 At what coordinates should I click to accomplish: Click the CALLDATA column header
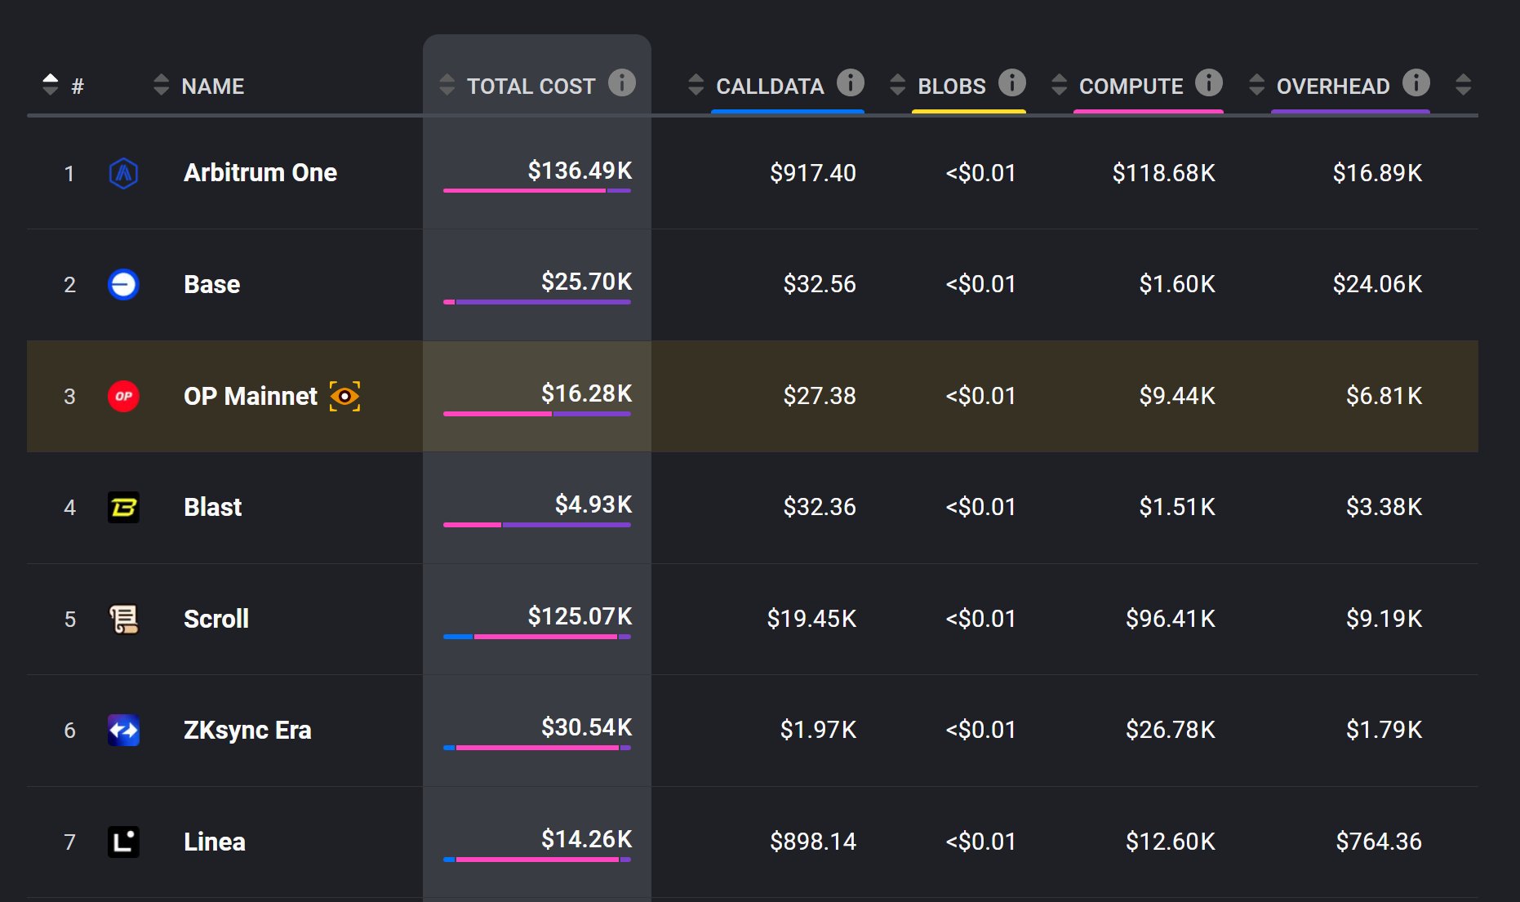pyautogui.click(x=771, y=87)
